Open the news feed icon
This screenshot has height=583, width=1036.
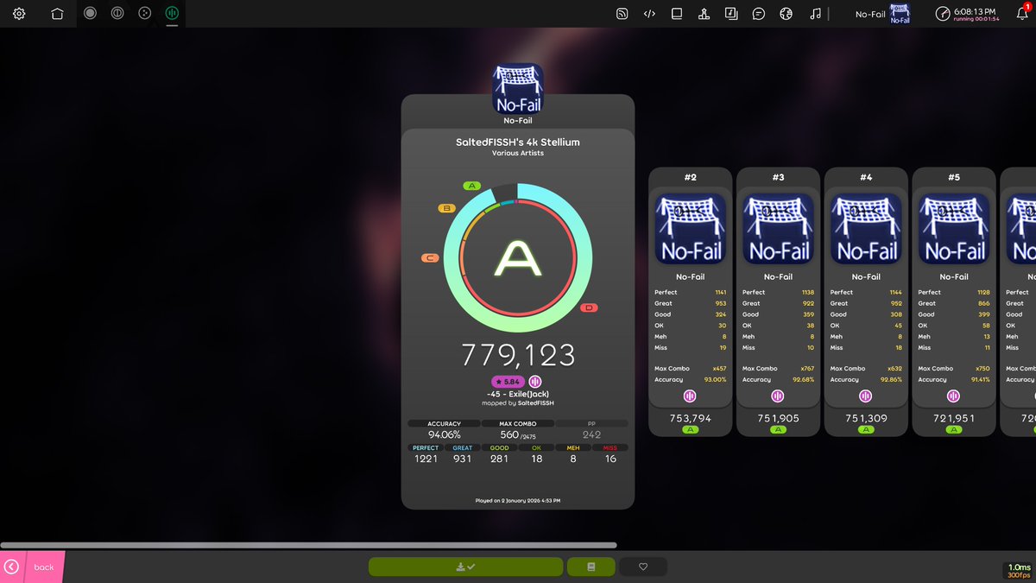coord(622,14)
